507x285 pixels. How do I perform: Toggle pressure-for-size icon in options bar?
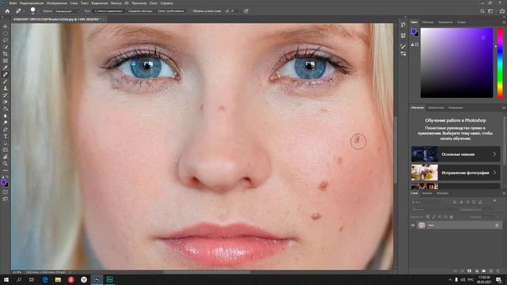point(246,11)
